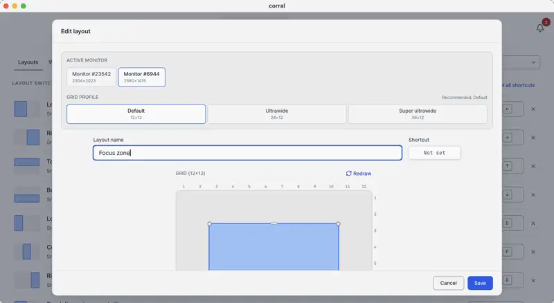Grab the top-left corner handle of the zone
Viewport: 554px width, 303px height.
(x=209, y=223)
